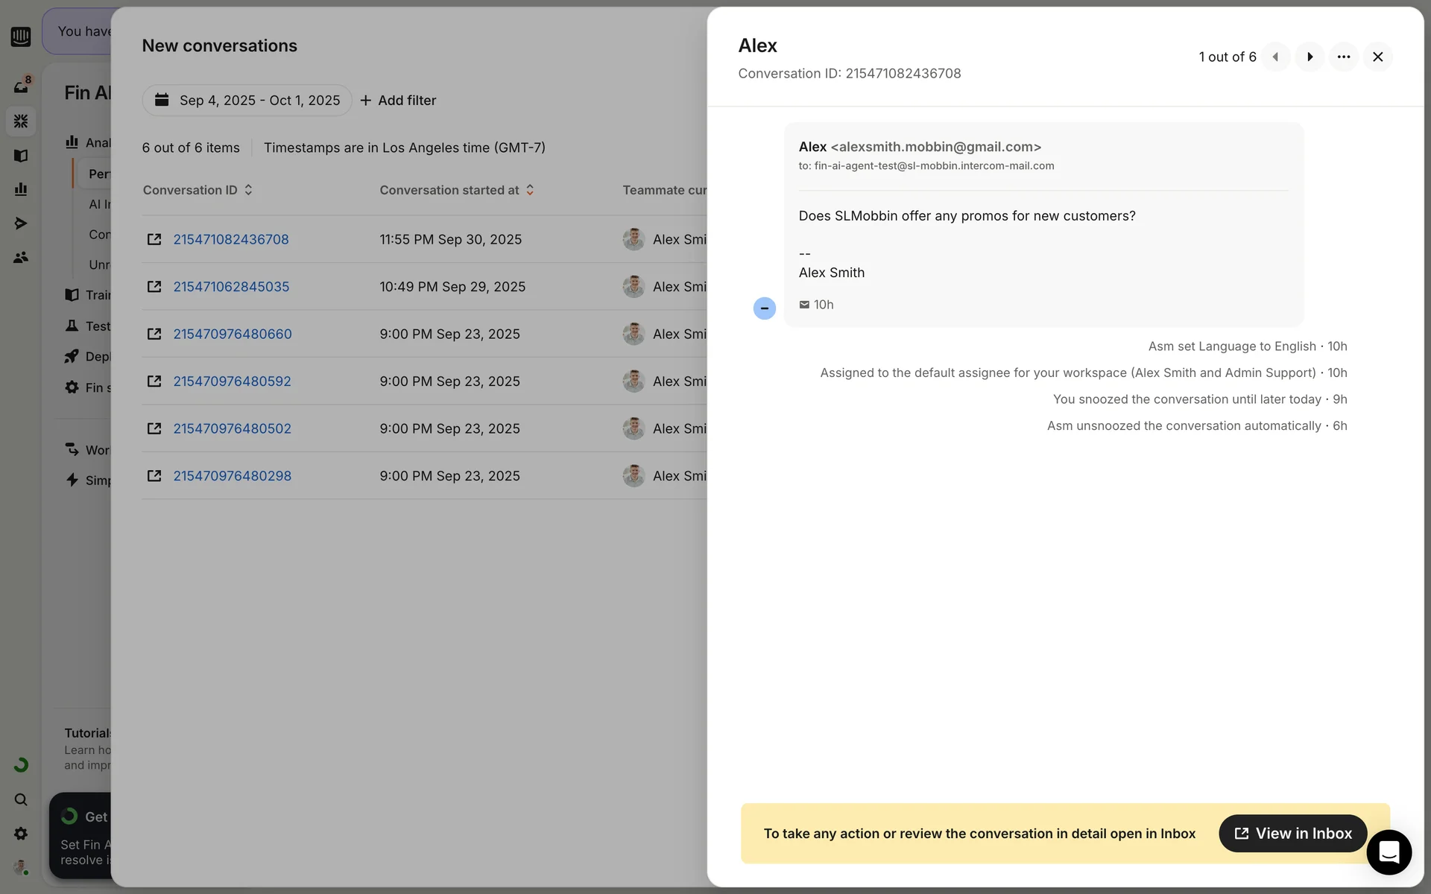
Task: Click the Add filter button
Action: point(398,101)
